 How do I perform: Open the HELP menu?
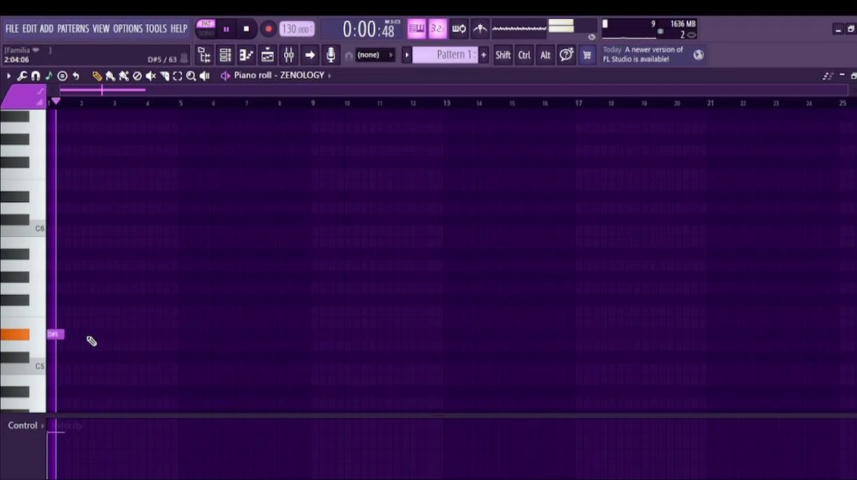[x=179, y=29]
